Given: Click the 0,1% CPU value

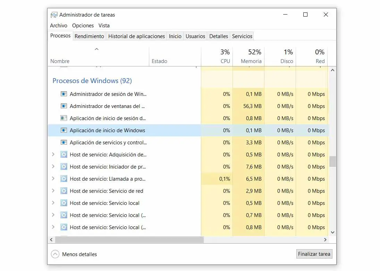Looking at the screenshot, I should [225, 179].
